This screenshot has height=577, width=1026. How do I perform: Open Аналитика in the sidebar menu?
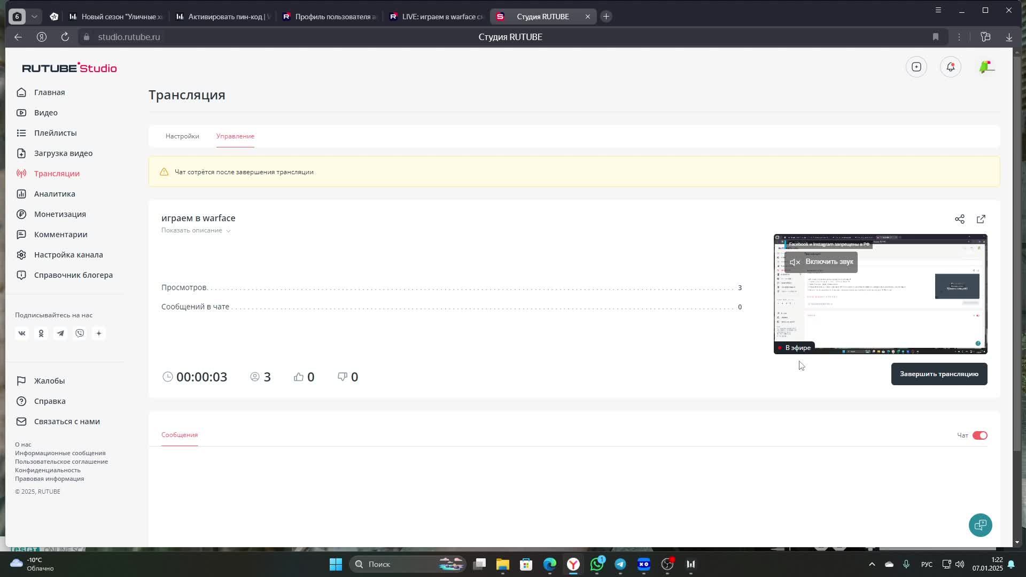point(55,194)
